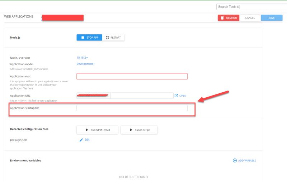Save the web application settings

[272, 18]
